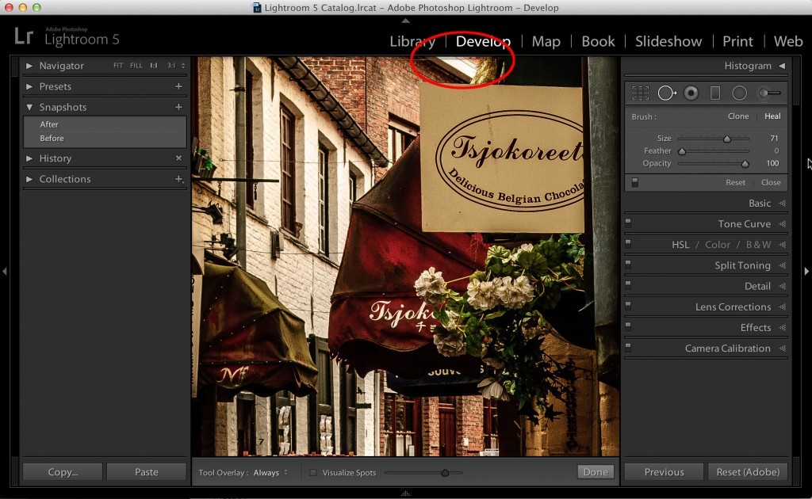
Task: Add a new preset with plus icon
Action: [x=178, y=86]
